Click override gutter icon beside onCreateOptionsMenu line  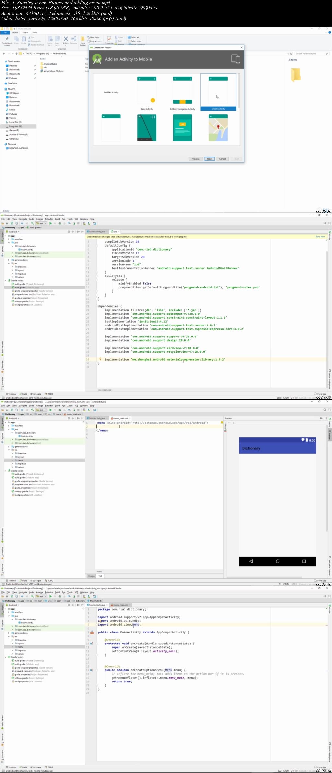pyautogui.click(x=91, y=670)
